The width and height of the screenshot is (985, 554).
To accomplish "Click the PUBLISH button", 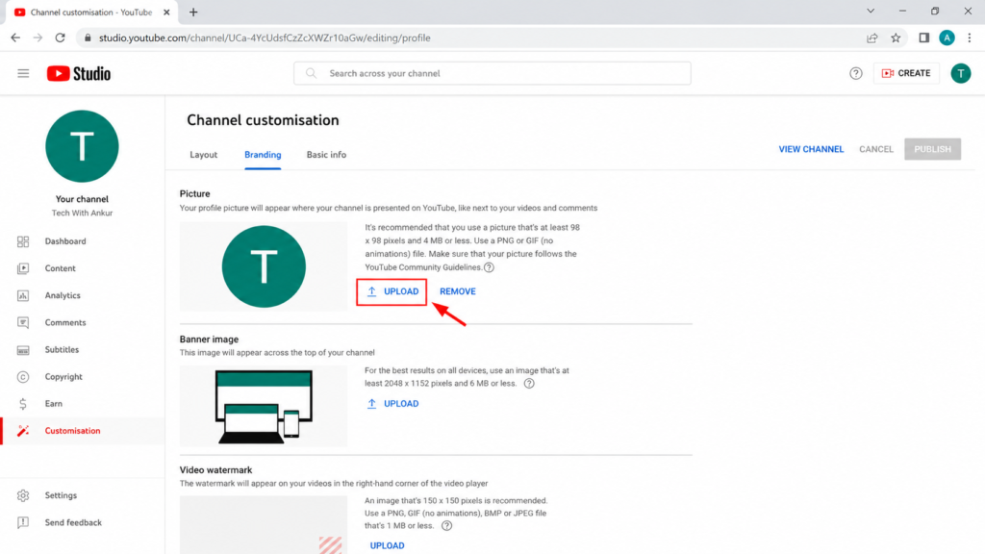I will 932,149.
